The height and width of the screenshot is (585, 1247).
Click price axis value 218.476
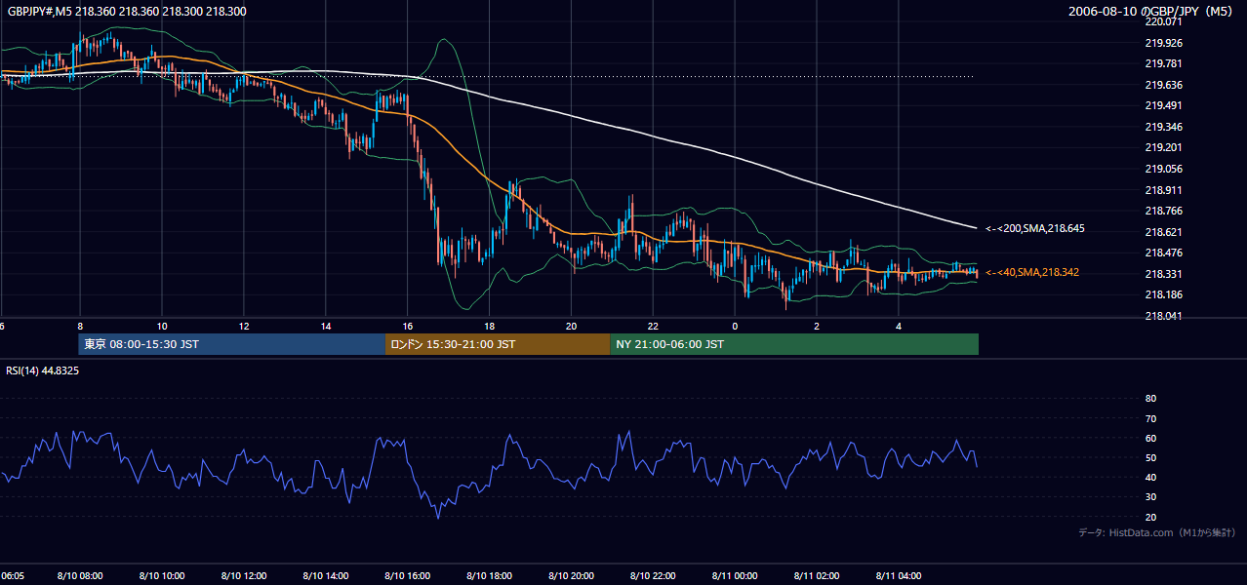(1164, 253)
